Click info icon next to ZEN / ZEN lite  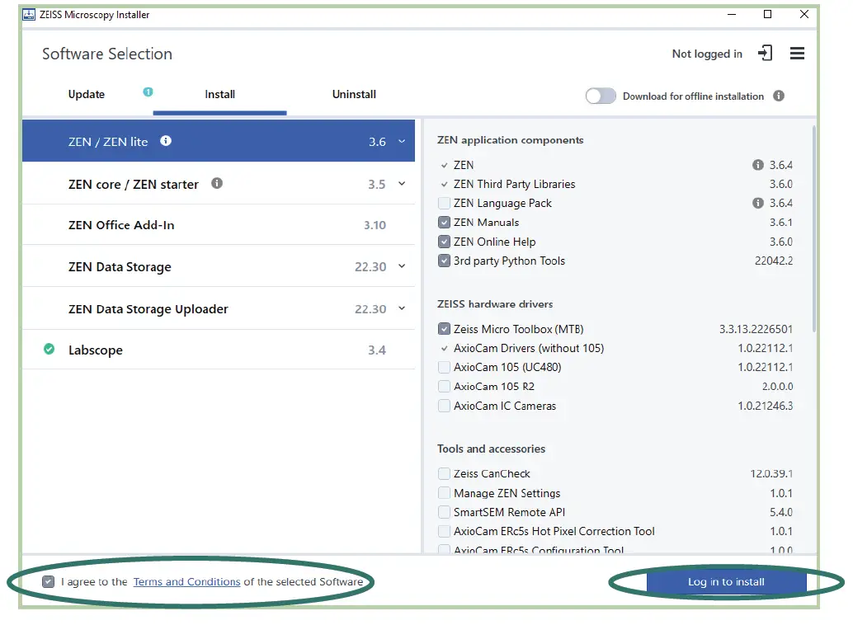[x=166, y=141]
